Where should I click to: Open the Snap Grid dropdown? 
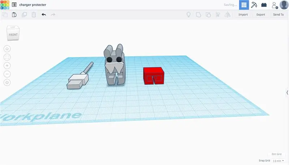click(278, 161)
